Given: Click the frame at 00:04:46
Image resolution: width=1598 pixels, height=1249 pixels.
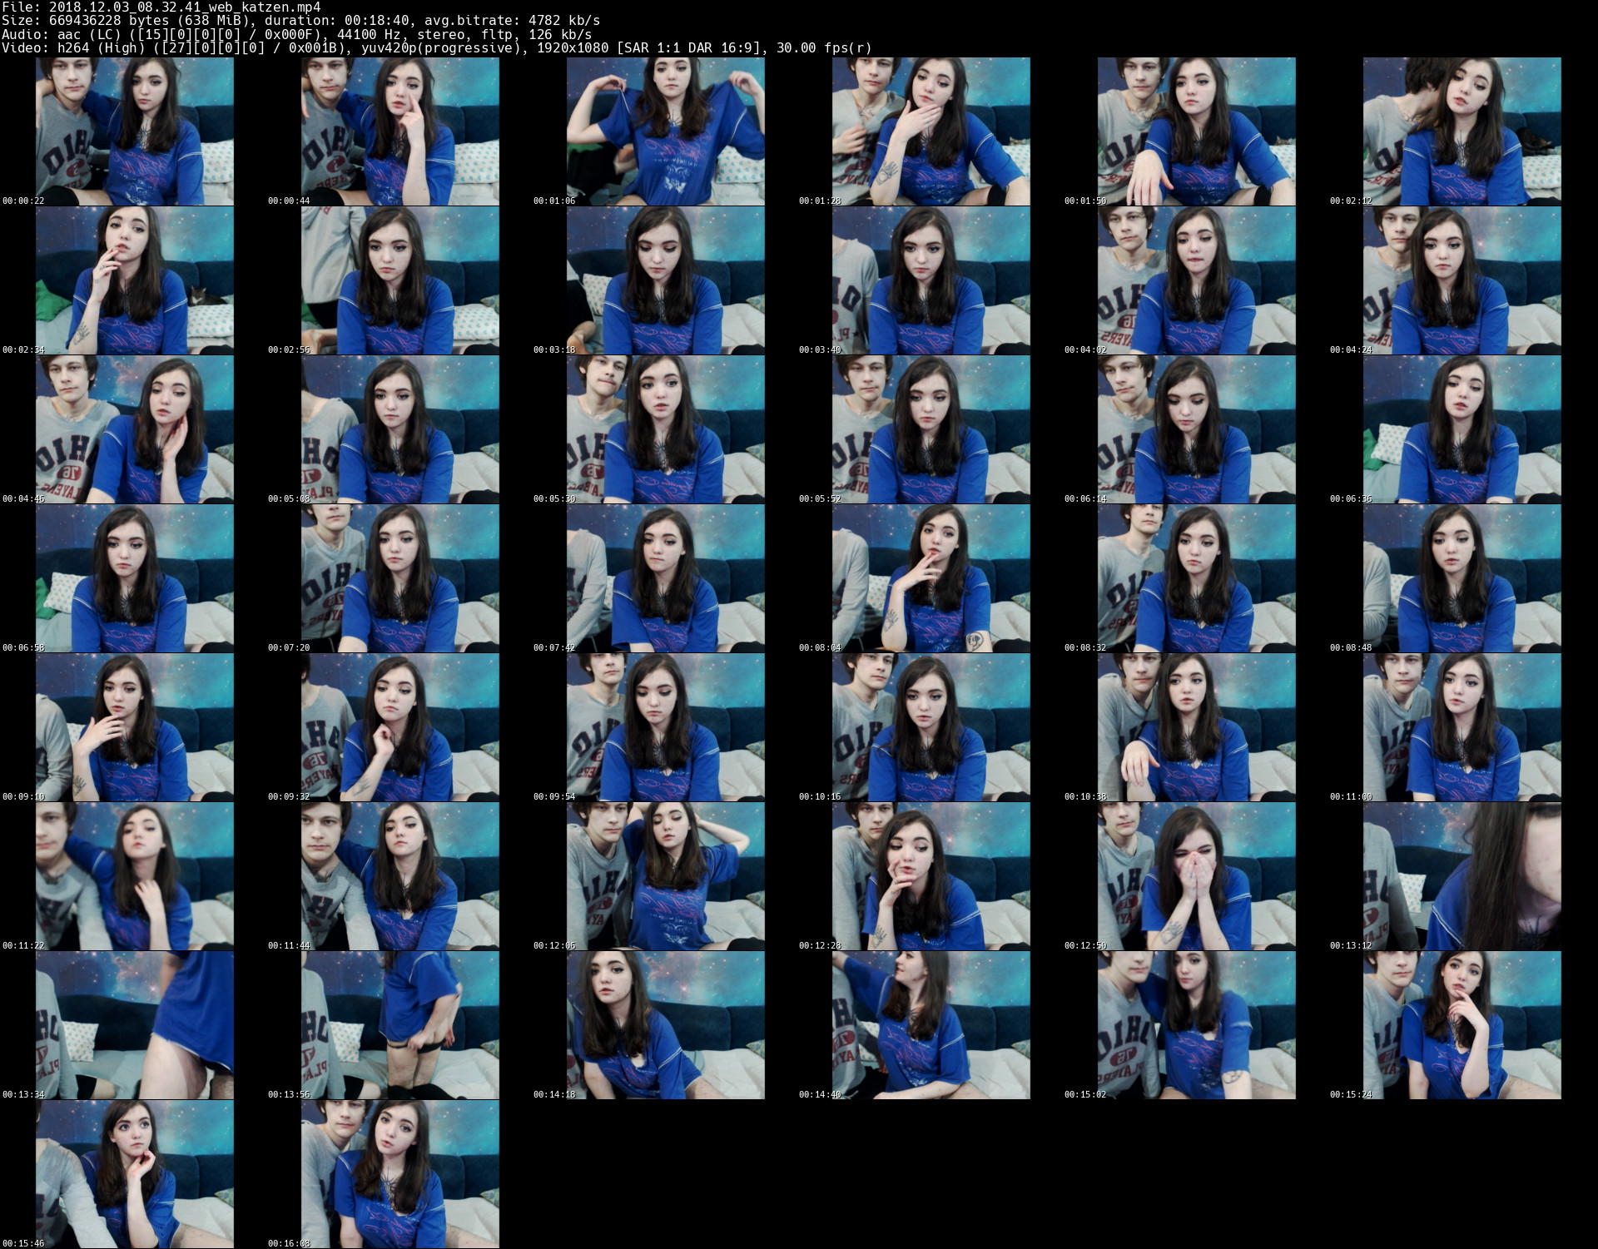Looking at the screenshot, I should (x=135, y=429).
